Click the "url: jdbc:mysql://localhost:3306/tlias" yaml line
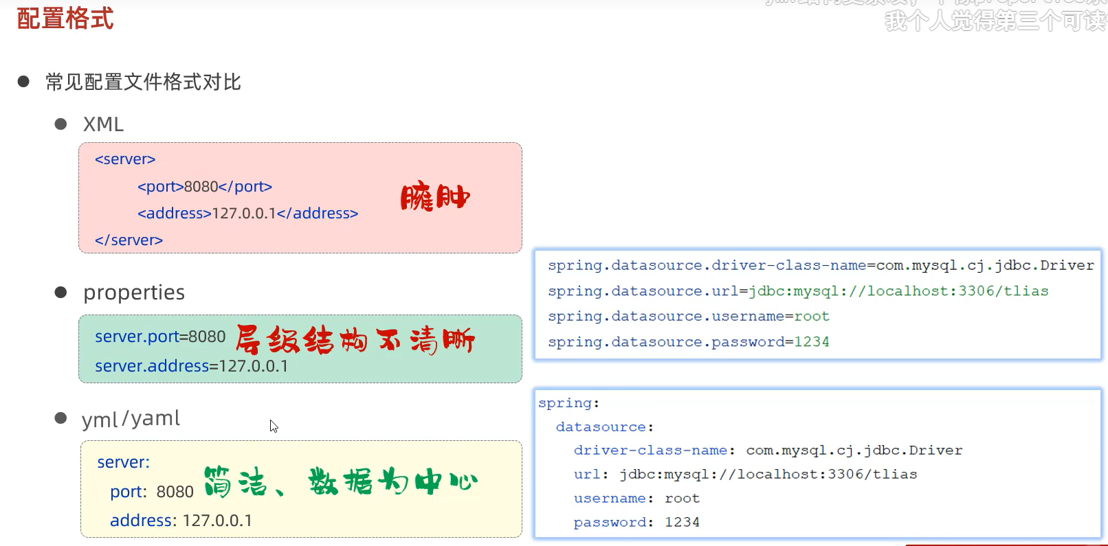 [746, 475]
